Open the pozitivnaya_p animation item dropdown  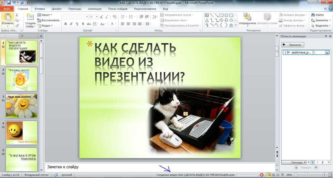[x=327, y=52]
